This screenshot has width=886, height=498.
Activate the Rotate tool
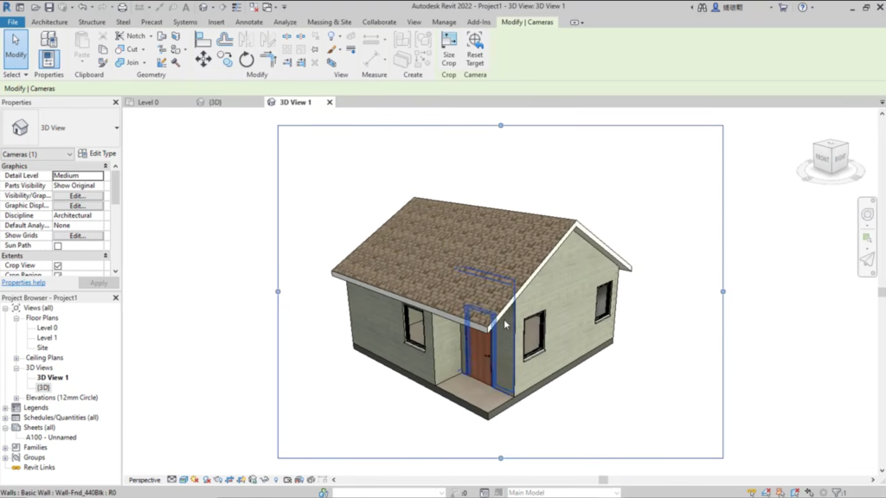(x=247, y=60)
